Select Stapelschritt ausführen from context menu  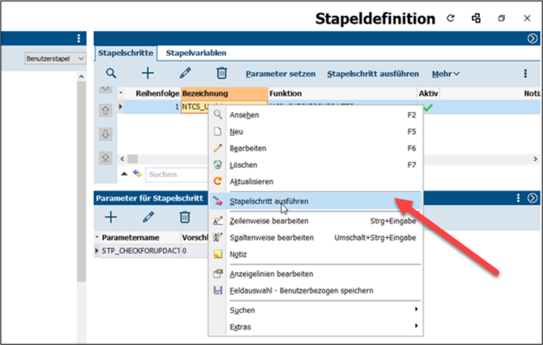(269, 201)
